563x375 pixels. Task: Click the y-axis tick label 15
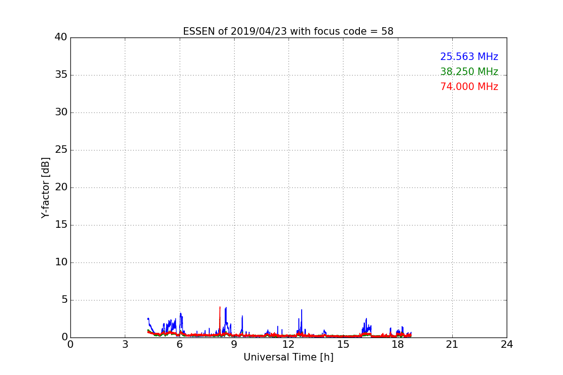click(61, 225)
